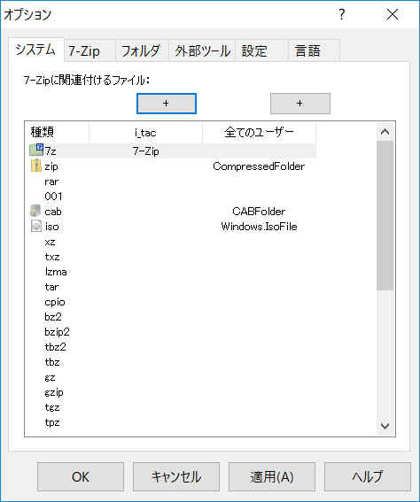Click the 種類 column header
This screenshot has height=502, width=420.
click(57, 132)
